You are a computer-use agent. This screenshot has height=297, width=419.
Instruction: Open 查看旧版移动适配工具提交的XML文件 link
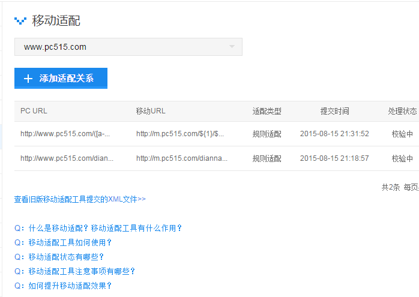pos(80,199)
